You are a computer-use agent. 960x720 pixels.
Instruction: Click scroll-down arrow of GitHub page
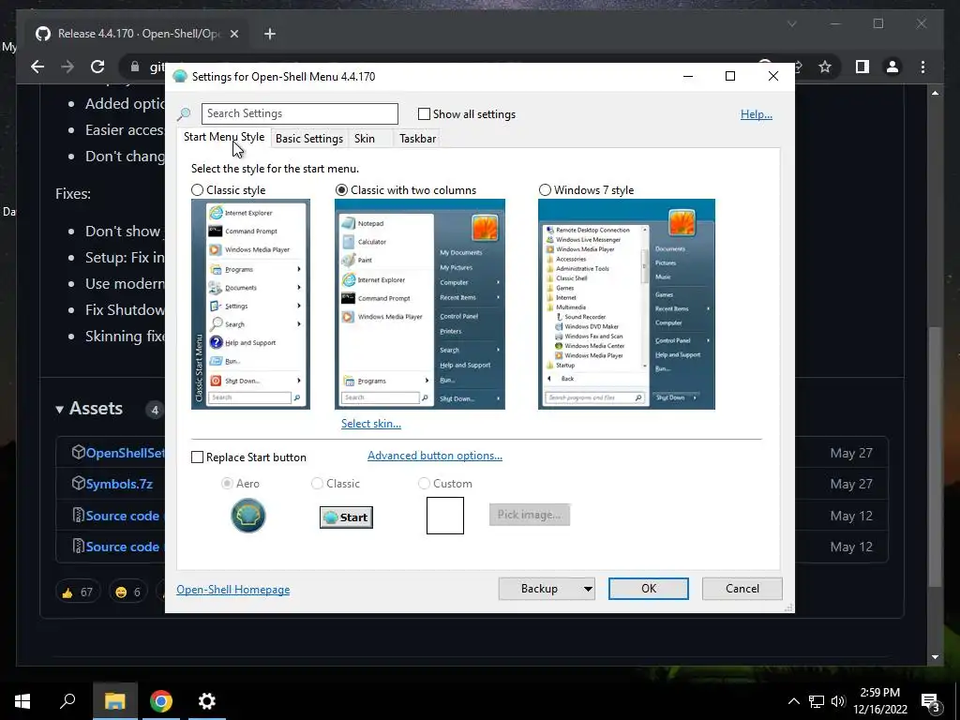pyautogui.click(x=935, y=657)
